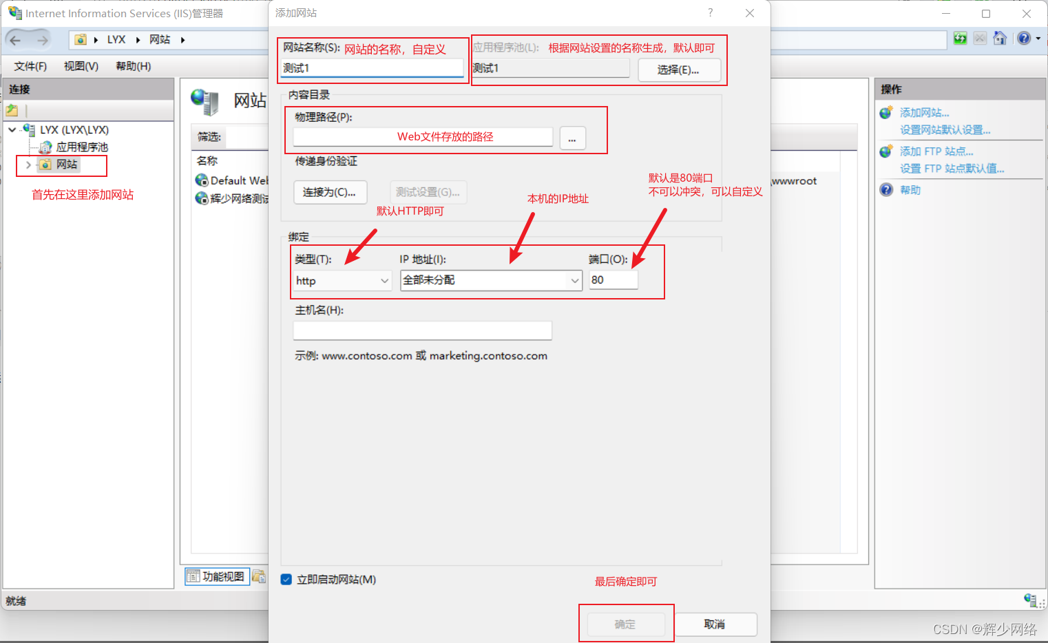Click 设置 FTP 站点默认值... link
Viewport: 1048px width, 643px height.
[x=952, y=168]
